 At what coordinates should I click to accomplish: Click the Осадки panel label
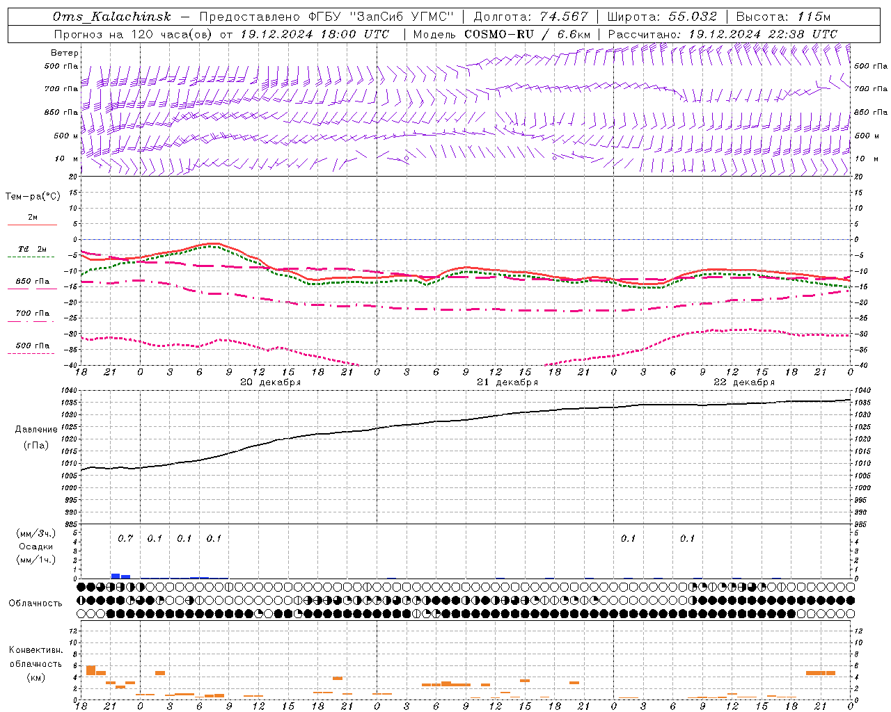click(x=36, y=547)
